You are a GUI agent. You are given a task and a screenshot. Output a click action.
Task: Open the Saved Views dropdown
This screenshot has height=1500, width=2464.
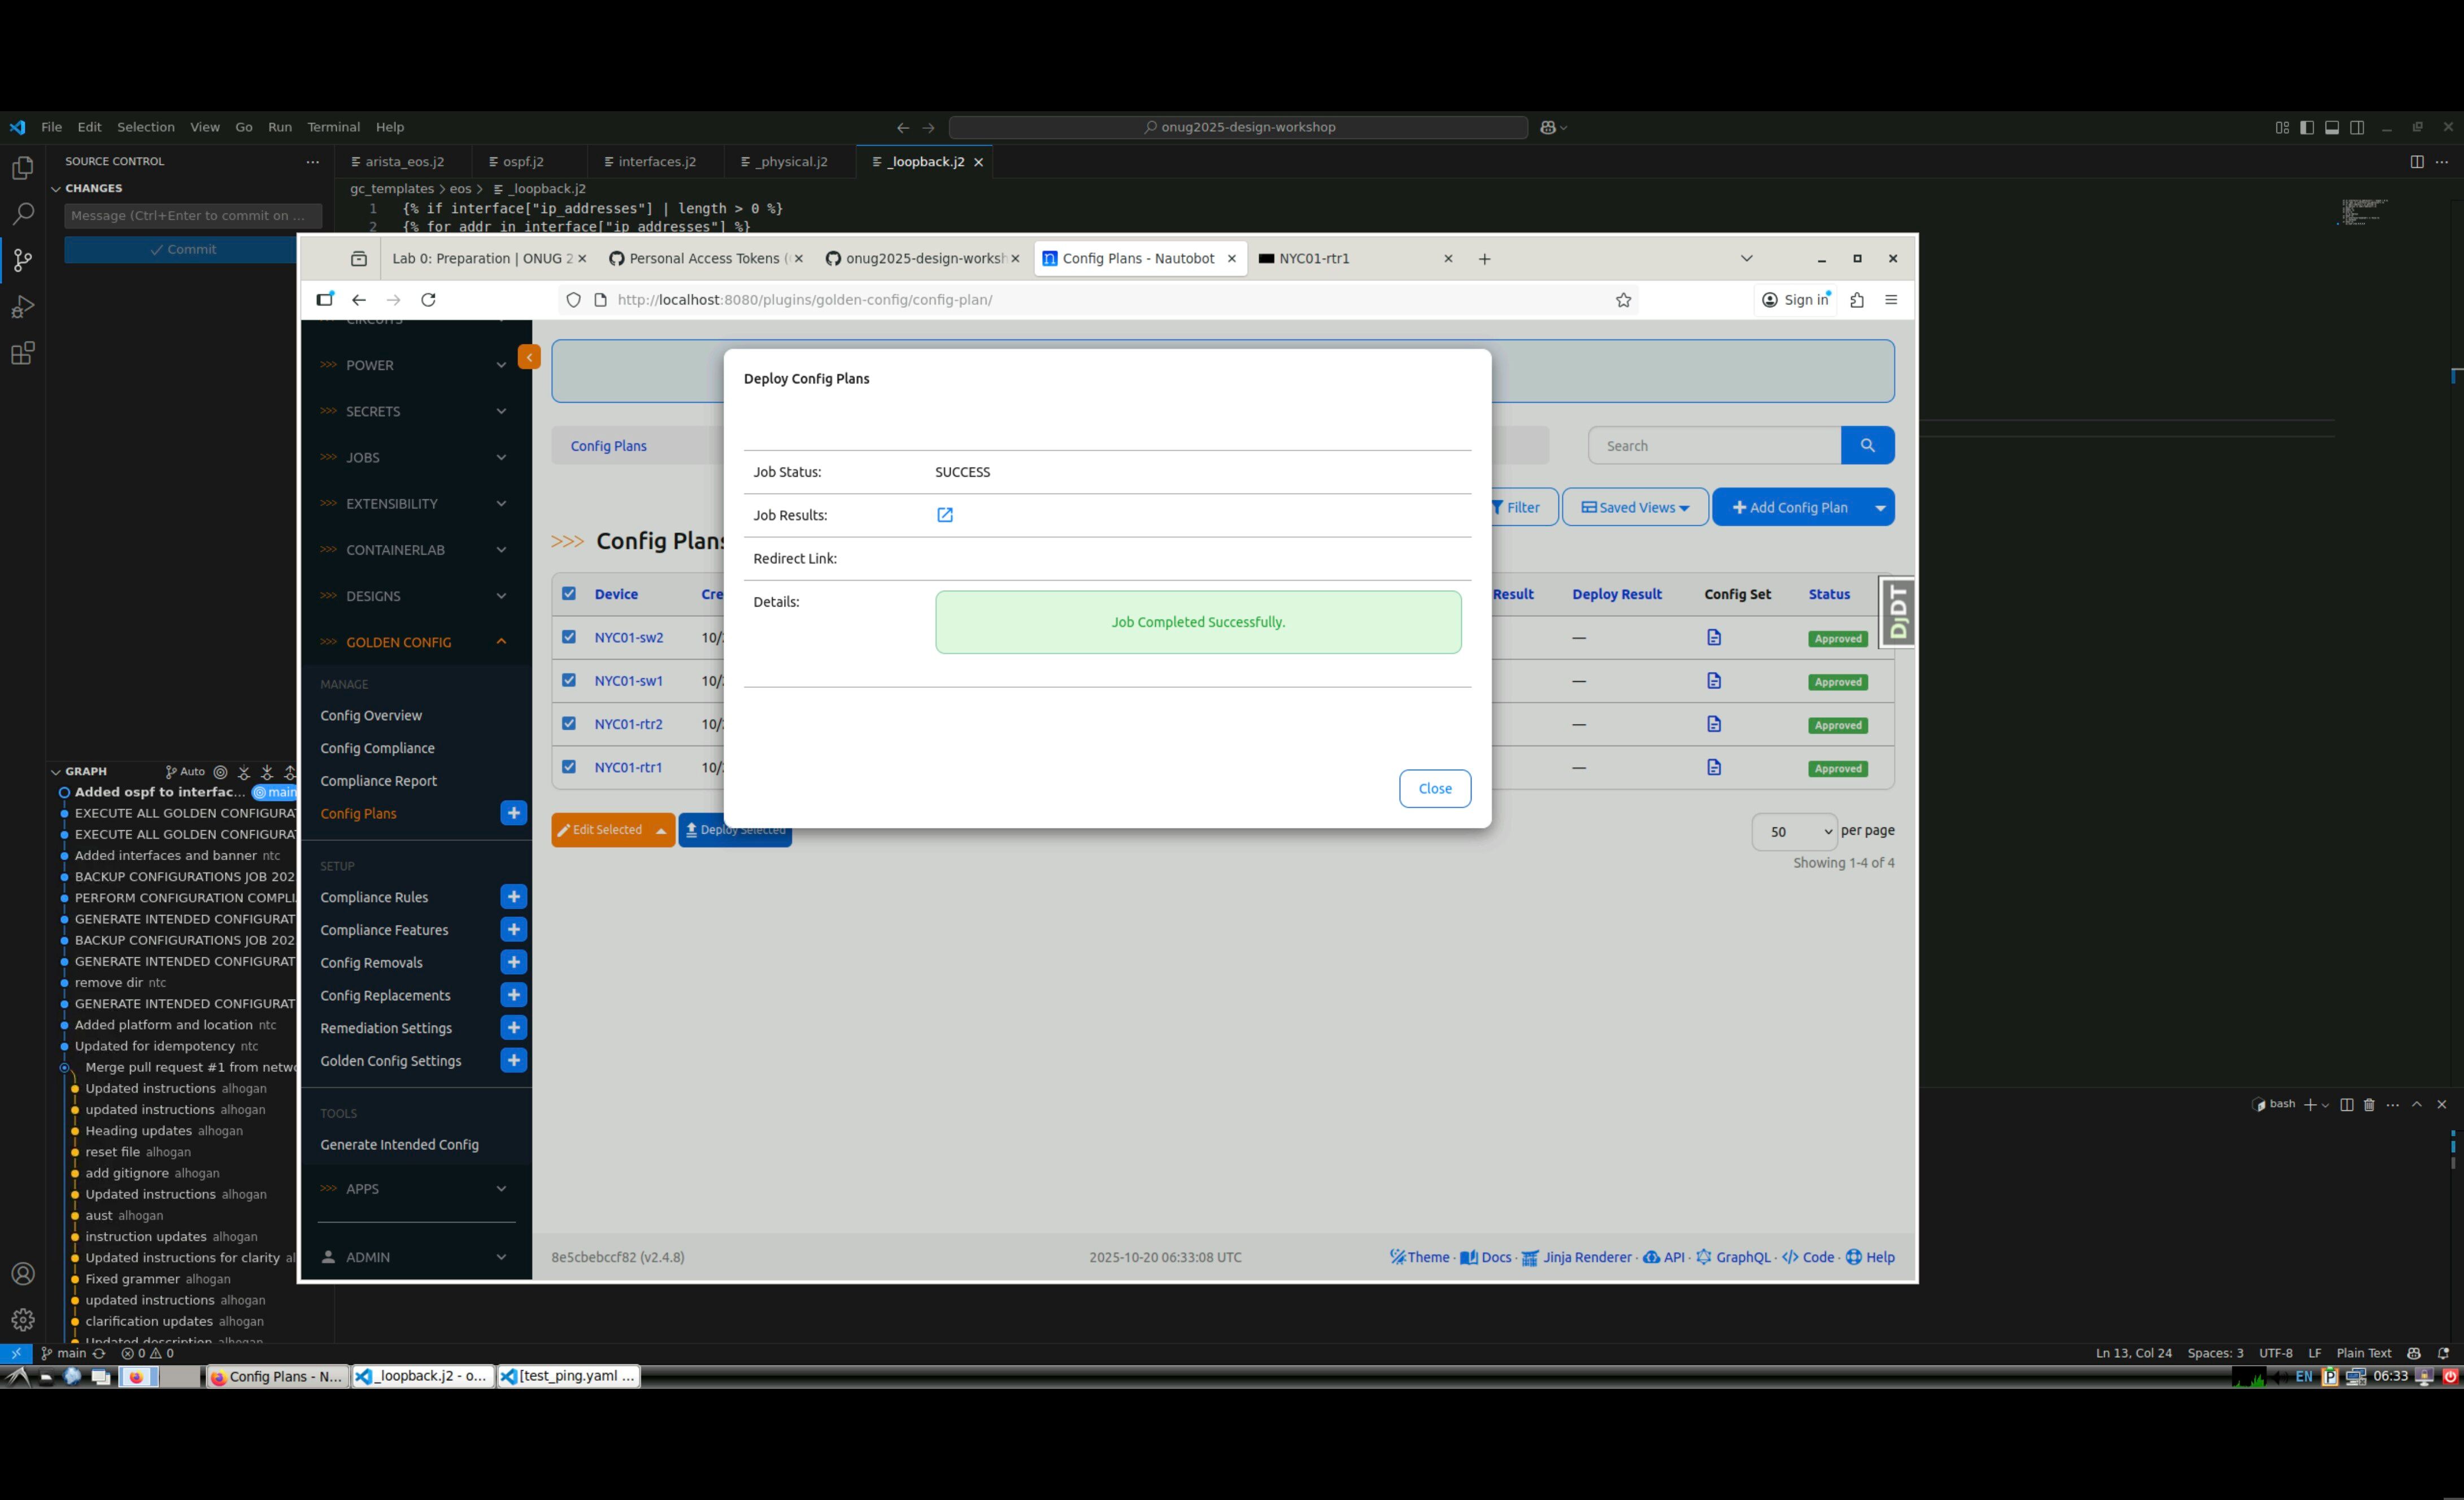pos(1634,508)
